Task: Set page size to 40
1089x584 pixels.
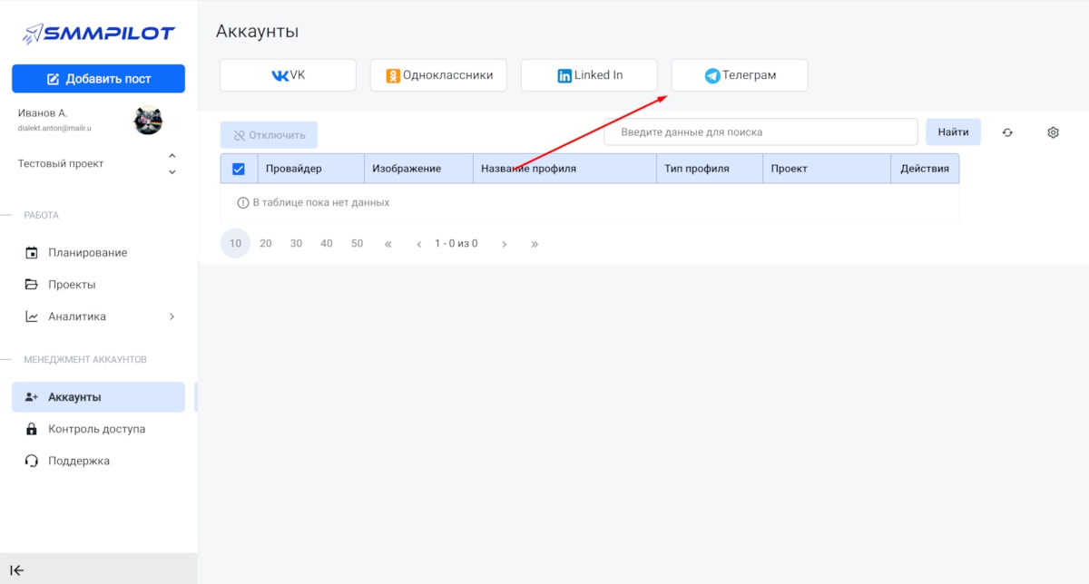Action: pos(327,243)
